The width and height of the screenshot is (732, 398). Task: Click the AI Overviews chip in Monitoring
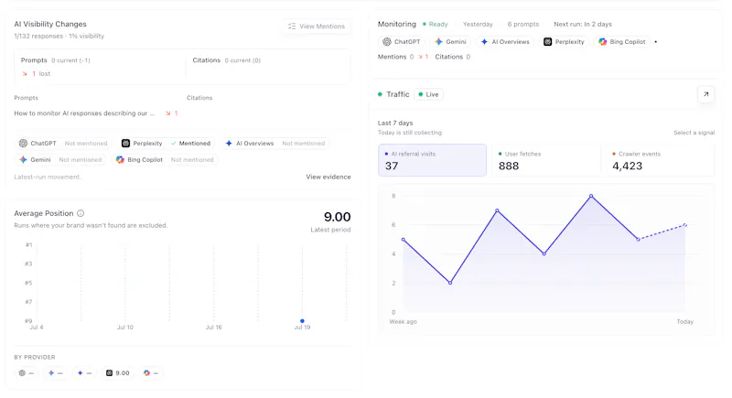[505, 41]
